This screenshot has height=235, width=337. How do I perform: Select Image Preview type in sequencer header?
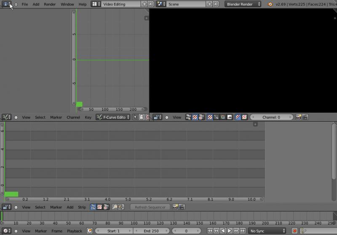(x=99, y=207)
